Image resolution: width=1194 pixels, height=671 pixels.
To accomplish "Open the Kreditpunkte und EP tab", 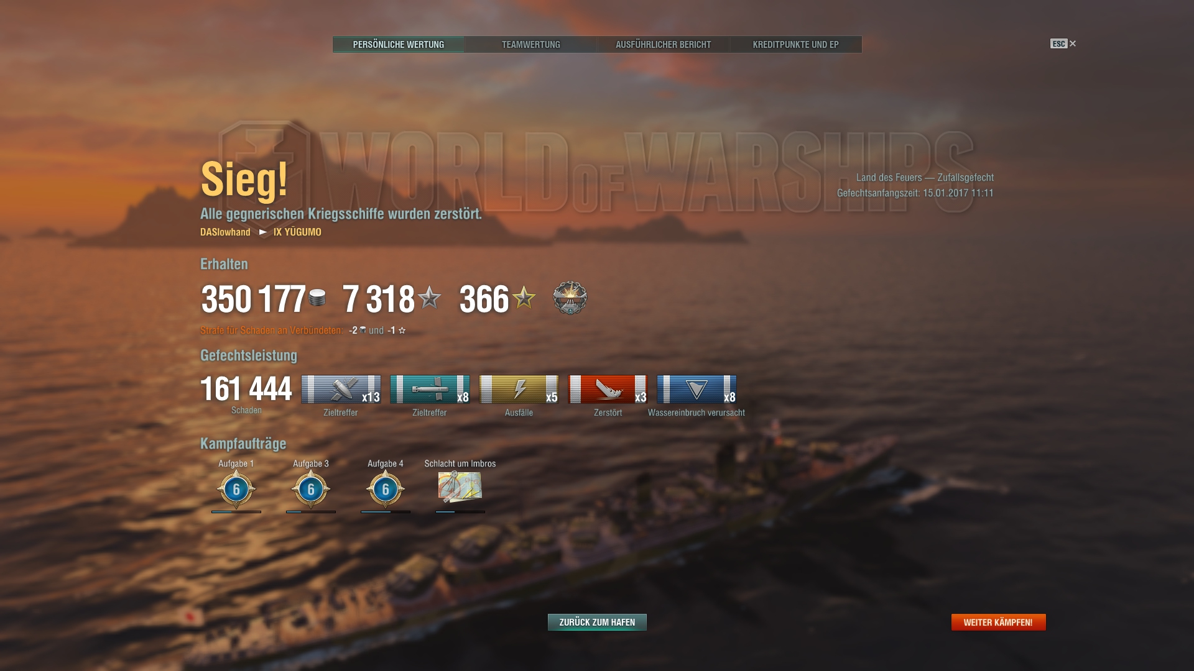I will tap(796, 45).
